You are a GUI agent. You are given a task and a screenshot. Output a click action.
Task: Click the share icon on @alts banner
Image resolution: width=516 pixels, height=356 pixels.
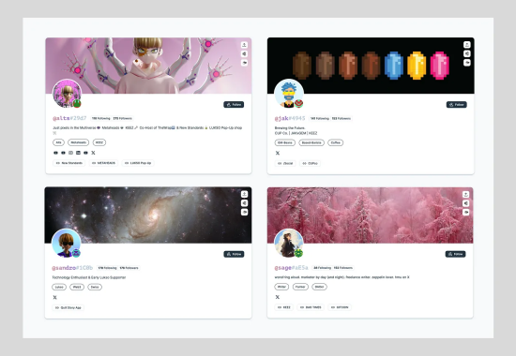pos(244,45)
